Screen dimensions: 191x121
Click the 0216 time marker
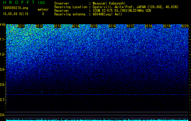click(x=112, y=26)
